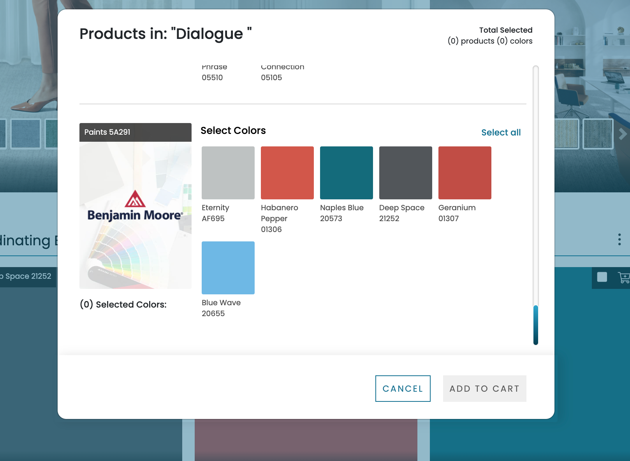Advance carousel with the right arrow
Image resolution: width=630 pixels, height=461 pixels.
click(623, 134)
